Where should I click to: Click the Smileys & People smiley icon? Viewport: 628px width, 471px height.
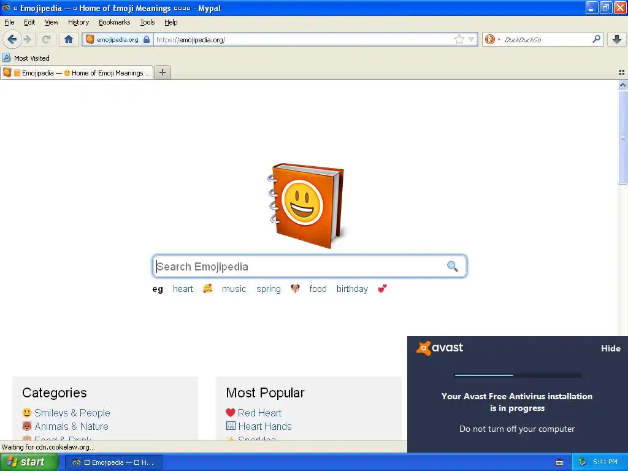pyautogui.click(x=27, y=413)
